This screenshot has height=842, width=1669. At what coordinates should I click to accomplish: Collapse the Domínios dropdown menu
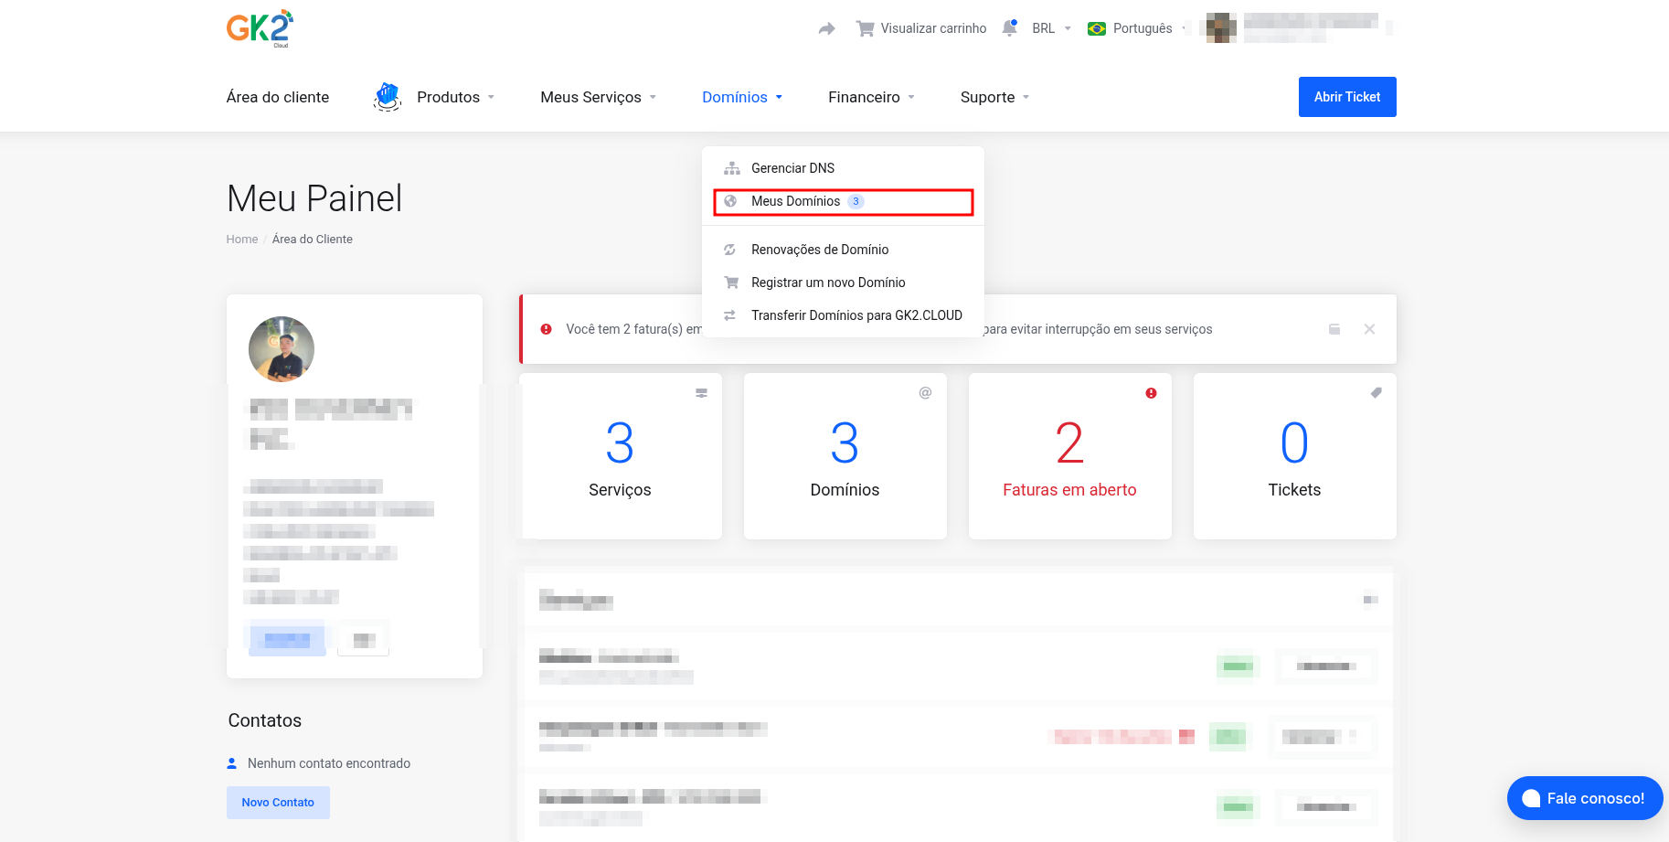point(742,97)
